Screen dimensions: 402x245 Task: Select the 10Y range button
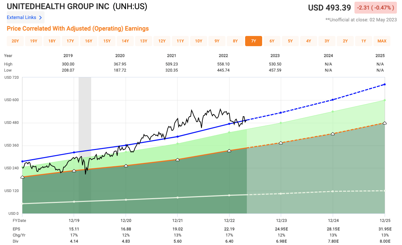coord(199,41)
